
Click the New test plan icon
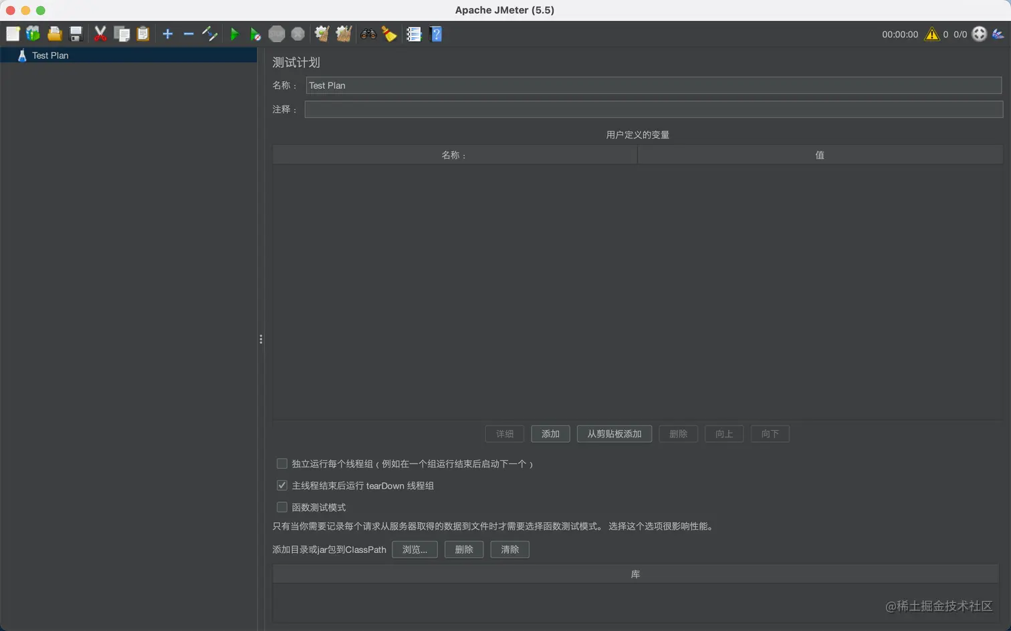click(x=13, y=34)
